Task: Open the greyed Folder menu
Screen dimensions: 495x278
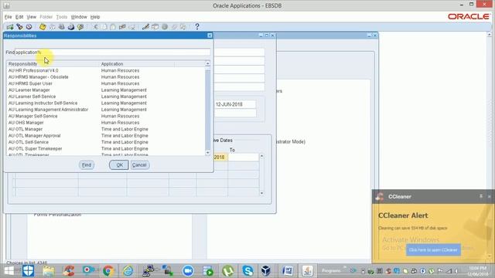Action: (46, 17)
